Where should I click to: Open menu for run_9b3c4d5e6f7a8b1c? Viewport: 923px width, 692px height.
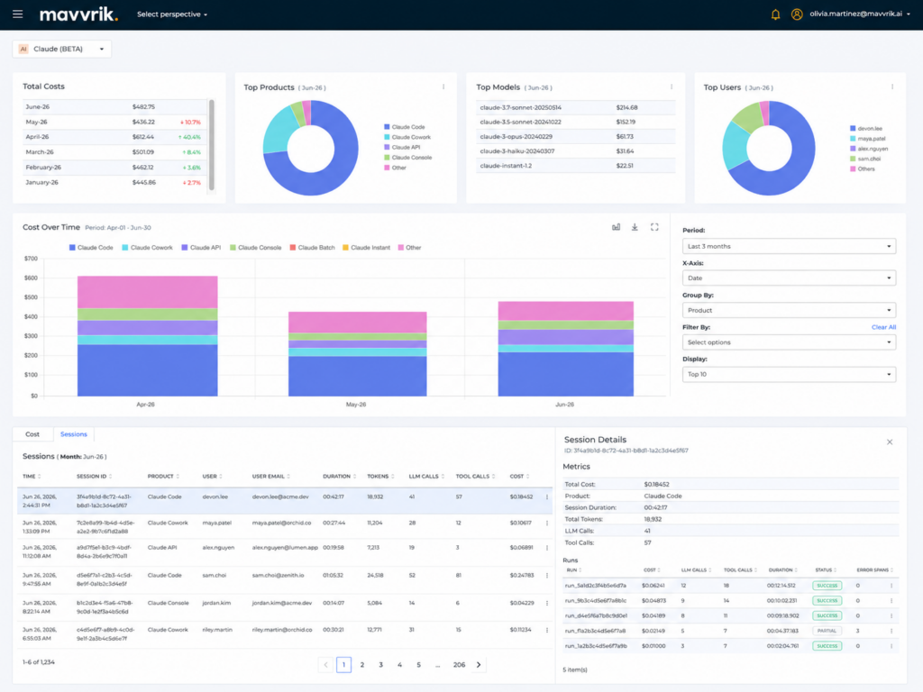(891, 601)
